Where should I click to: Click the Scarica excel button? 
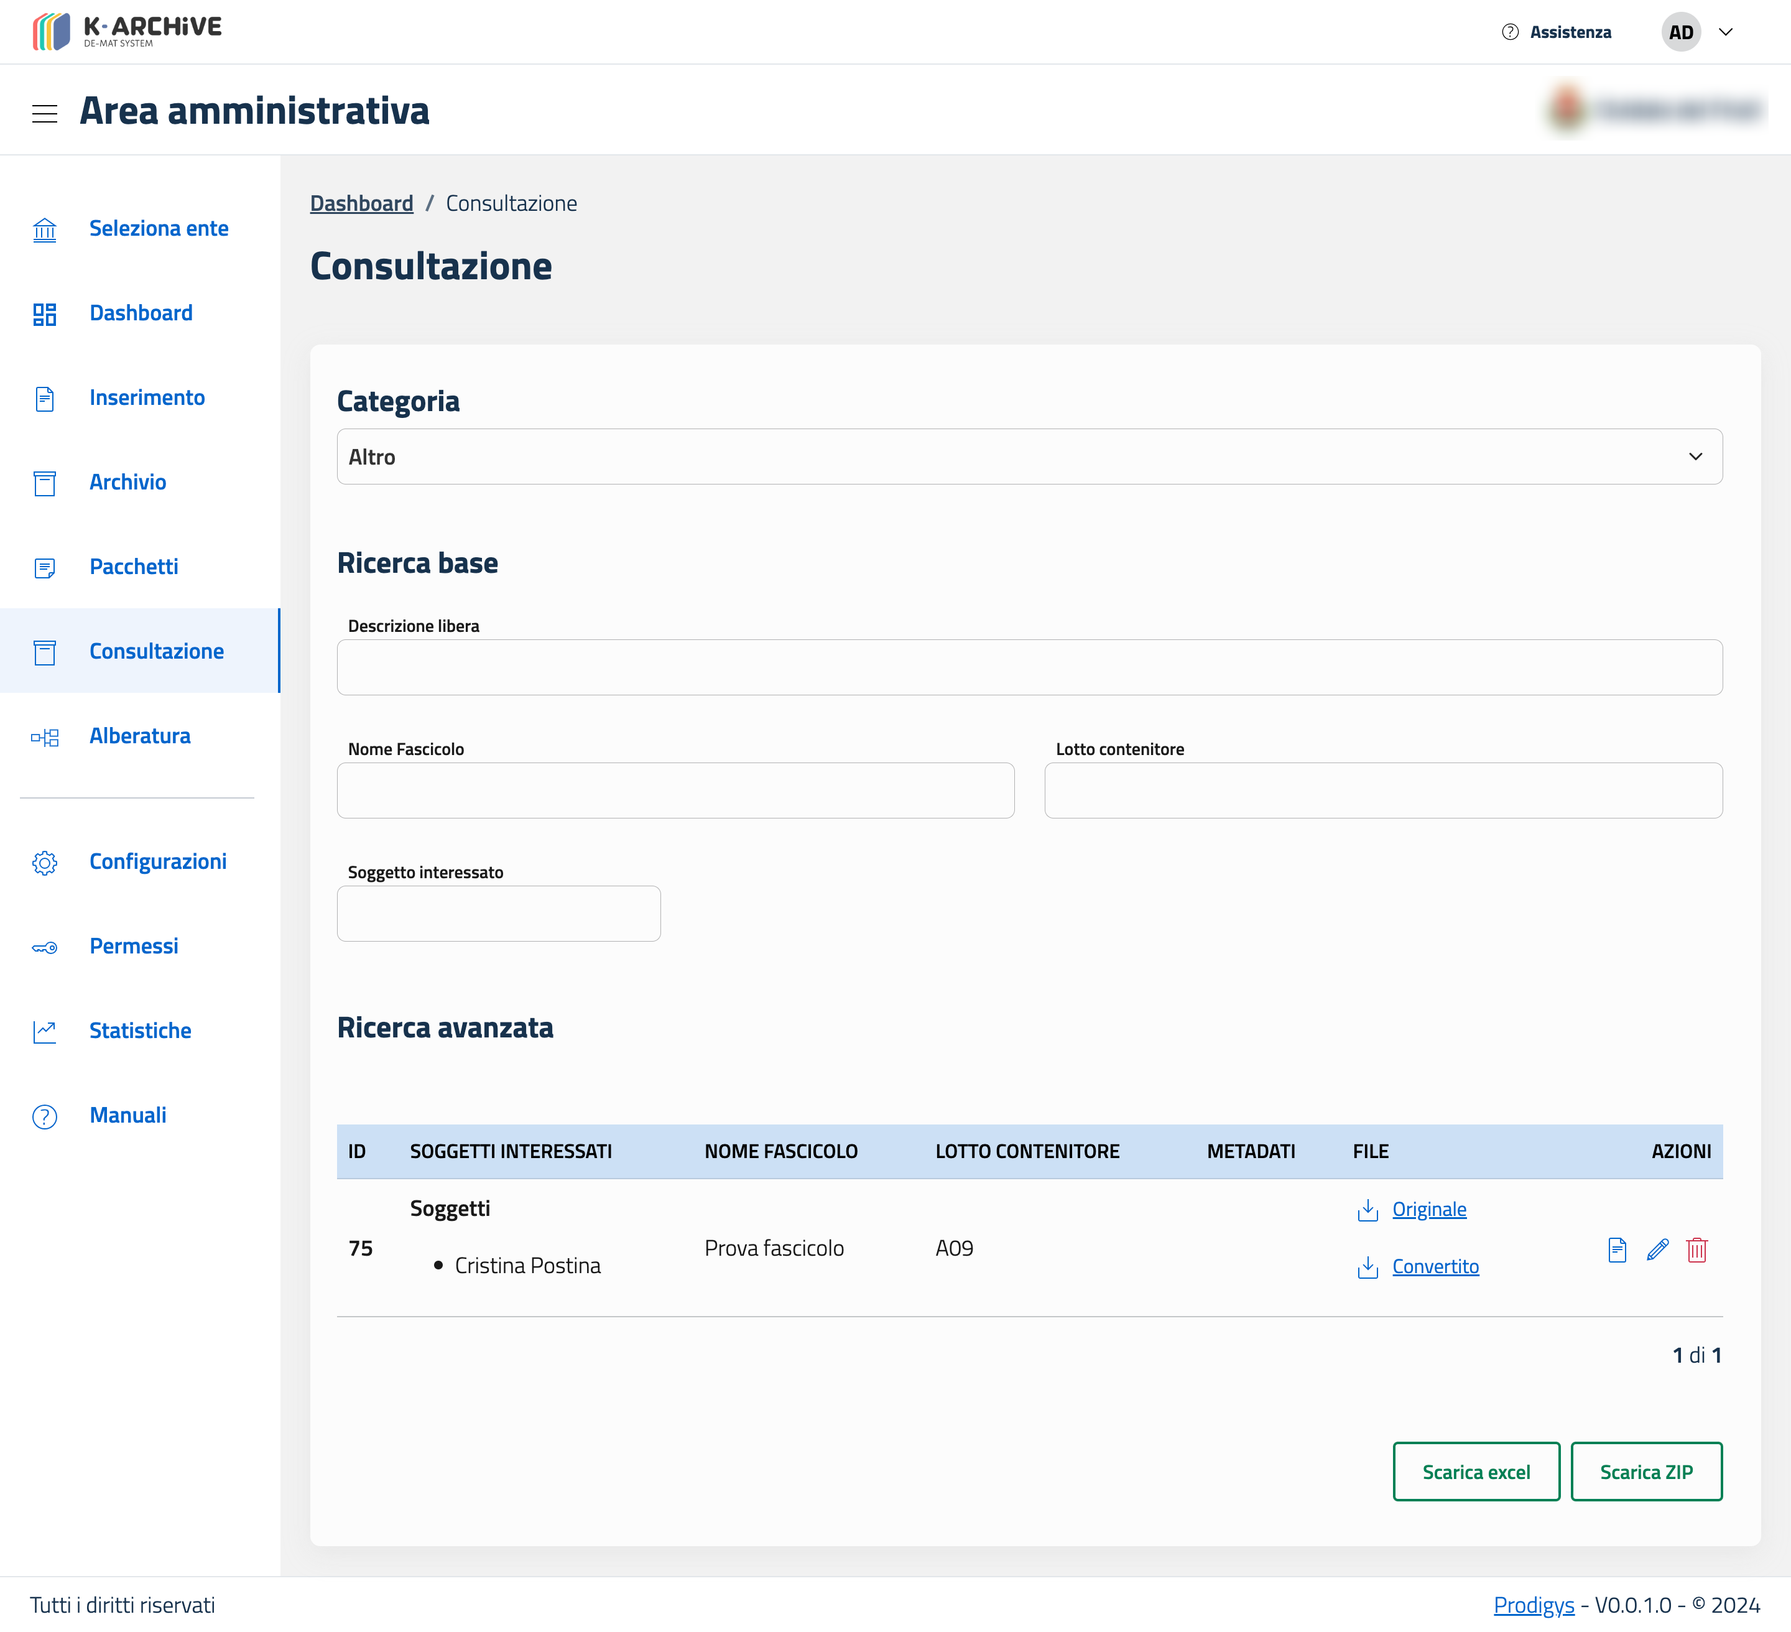[x=1476, y=1472]
